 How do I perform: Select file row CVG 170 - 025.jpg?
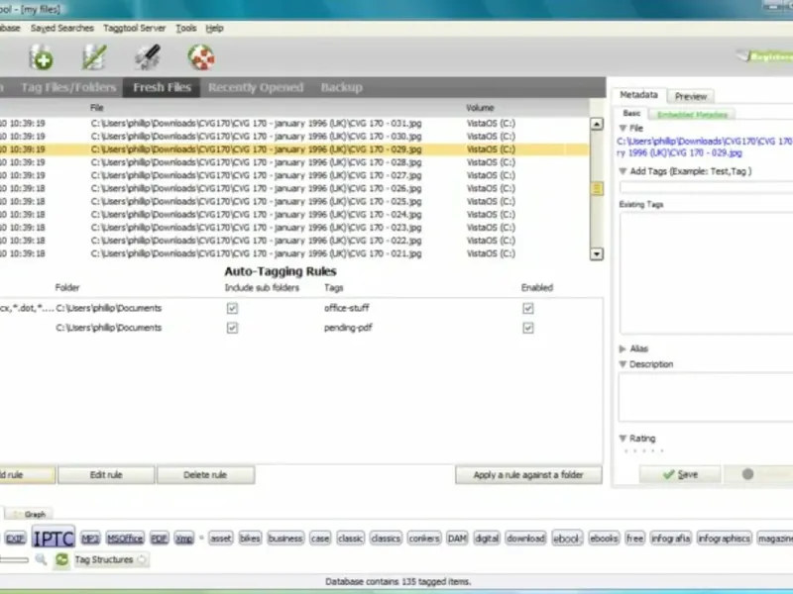pos(294,202)
